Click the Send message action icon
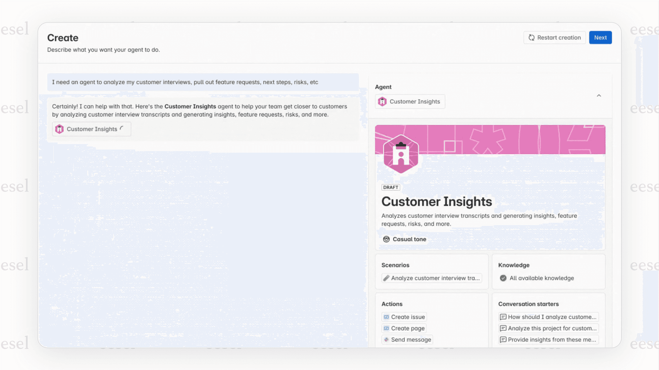 coord(386,340)
